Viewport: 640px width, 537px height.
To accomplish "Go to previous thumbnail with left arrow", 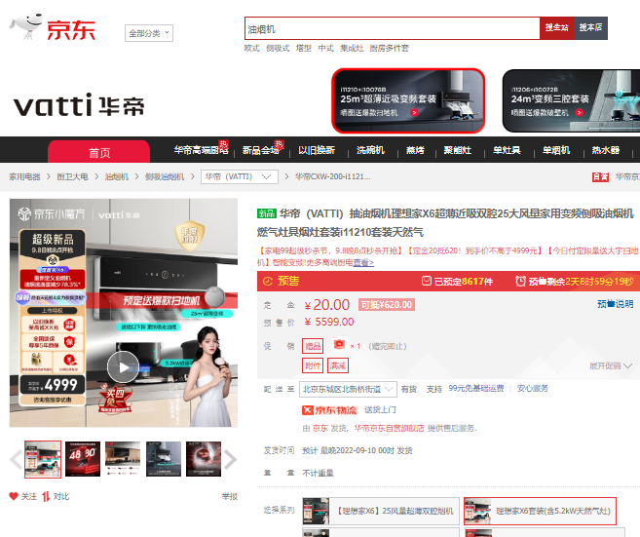I will [16, 459].
